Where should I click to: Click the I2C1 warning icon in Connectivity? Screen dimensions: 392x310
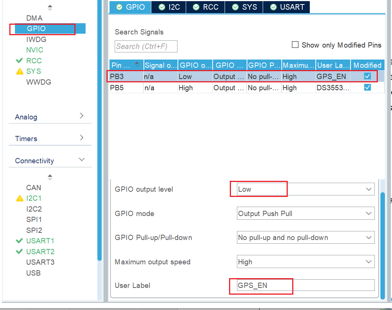[x=19, y=198]
